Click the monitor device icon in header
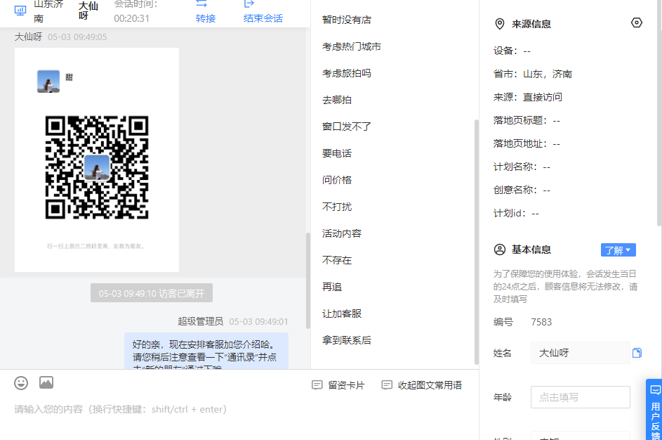Viewport: 662px width, 440px height. click(20, 11)
